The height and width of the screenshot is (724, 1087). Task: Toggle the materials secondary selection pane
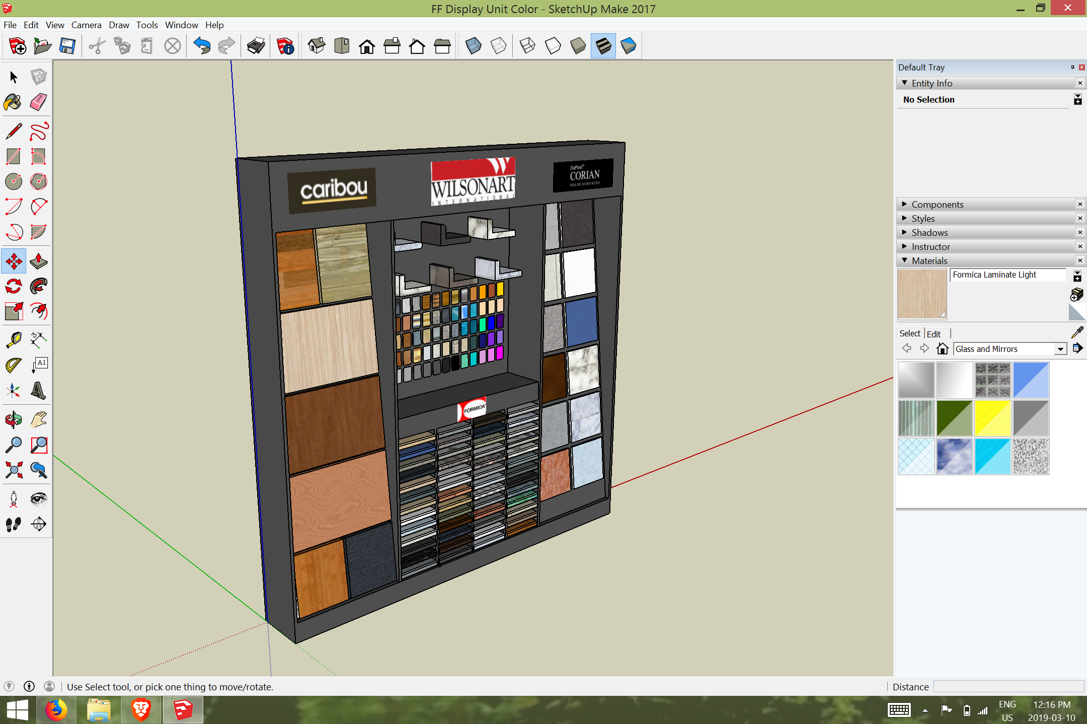pyautogui.click(x=1077, y=276)
